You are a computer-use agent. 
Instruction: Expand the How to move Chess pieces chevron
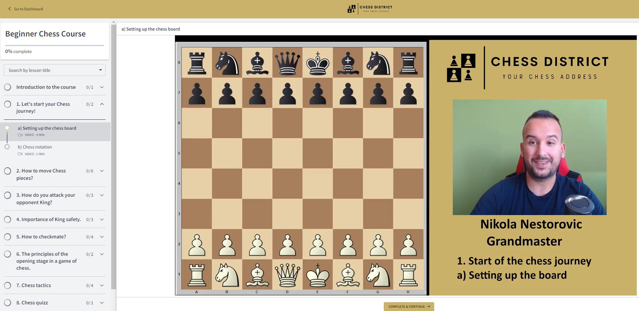pos(102,171)
